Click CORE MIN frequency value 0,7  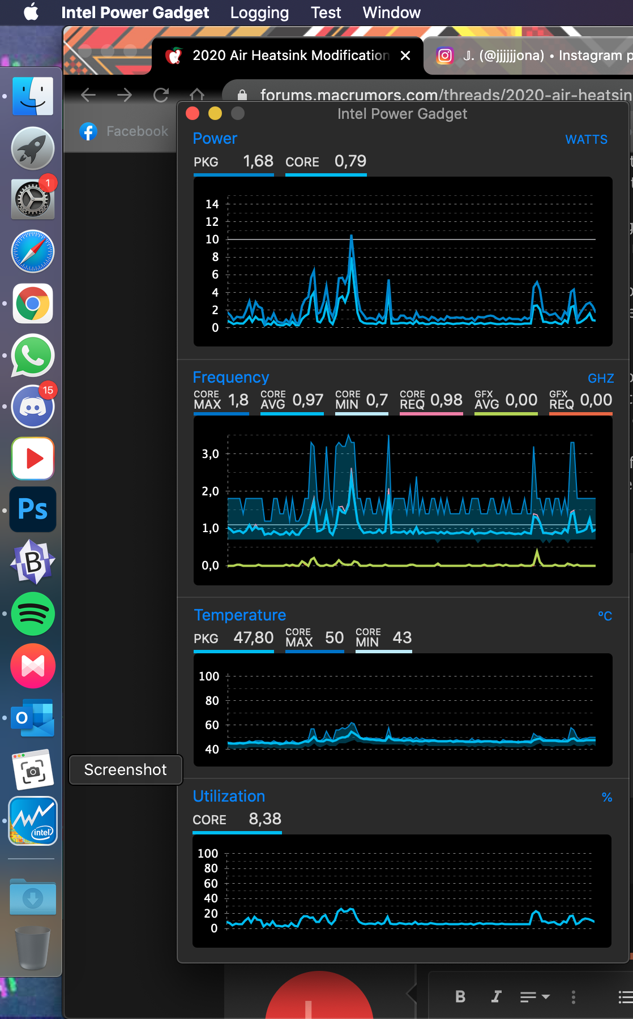coord(377,400)
